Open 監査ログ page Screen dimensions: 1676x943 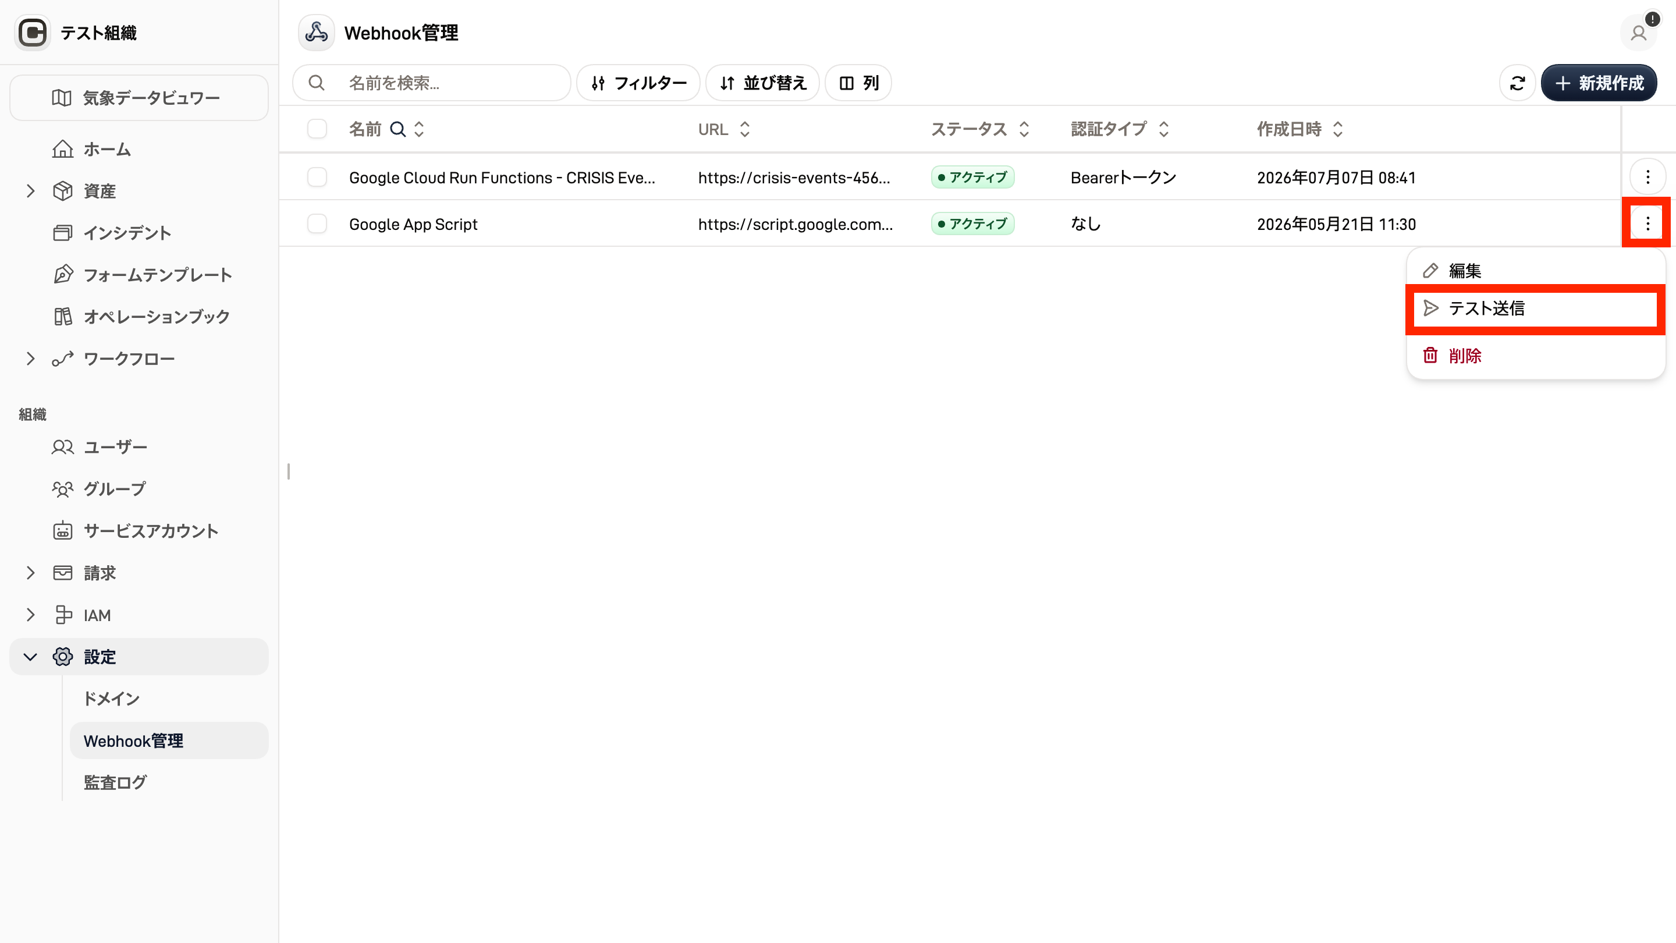(x=169, y=783)
